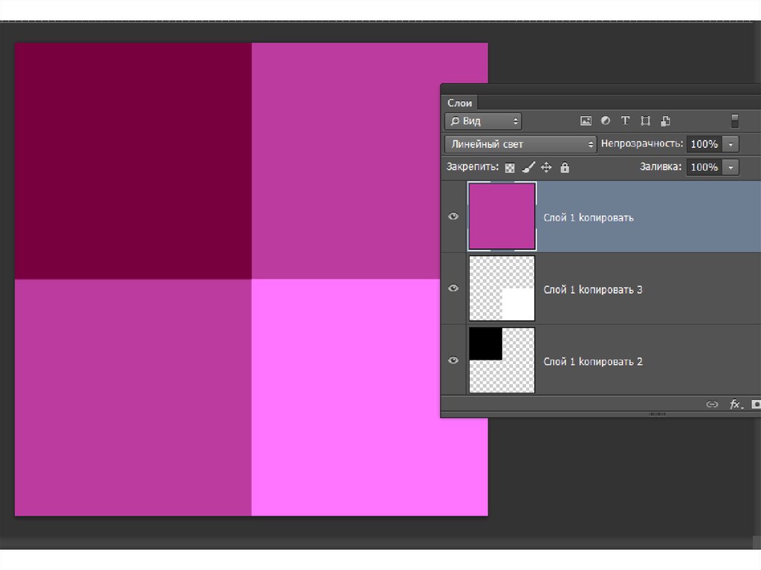Click the white square layer thumbnail
This screenshot has width=761, height=570.
[x=502, y=288]
